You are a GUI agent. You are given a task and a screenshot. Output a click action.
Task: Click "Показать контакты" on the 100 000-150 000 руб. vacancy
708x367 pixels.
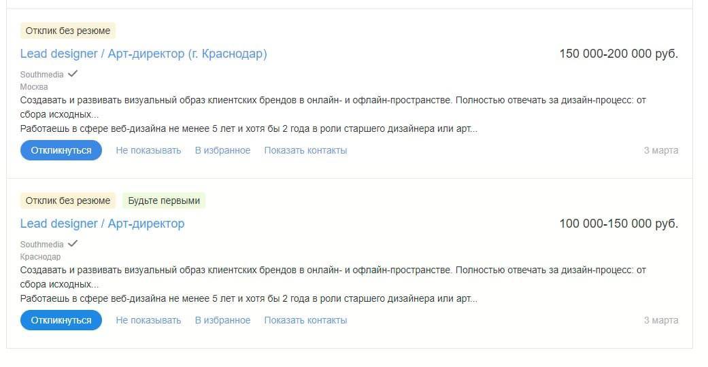pos(305,320)
